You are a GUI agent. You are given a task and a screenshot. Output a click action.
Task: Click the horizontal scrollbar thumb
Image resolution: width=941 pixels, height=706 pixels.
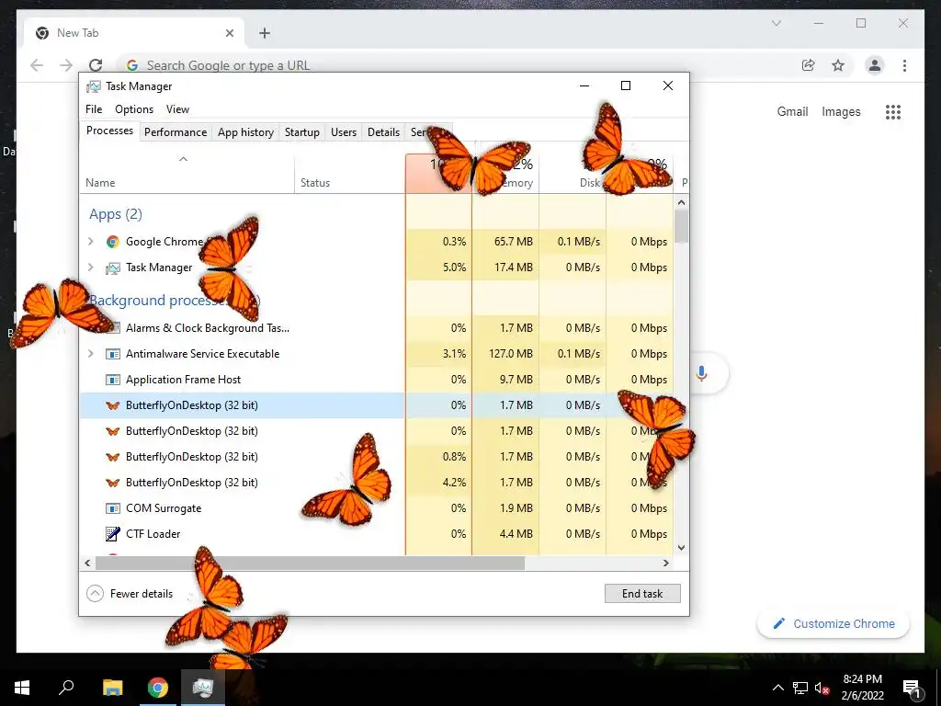pos(311,564)
